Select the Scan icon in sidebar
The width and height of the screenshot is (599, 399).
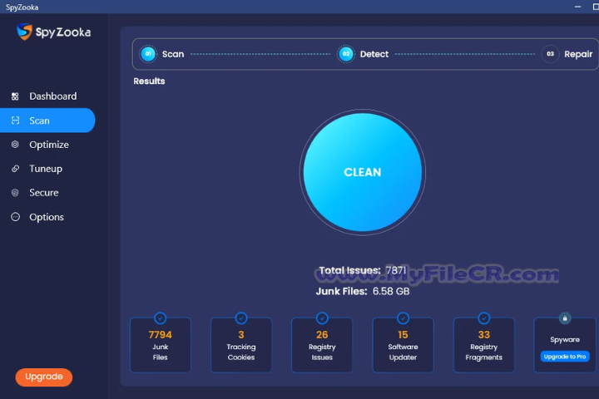(15, 121)
